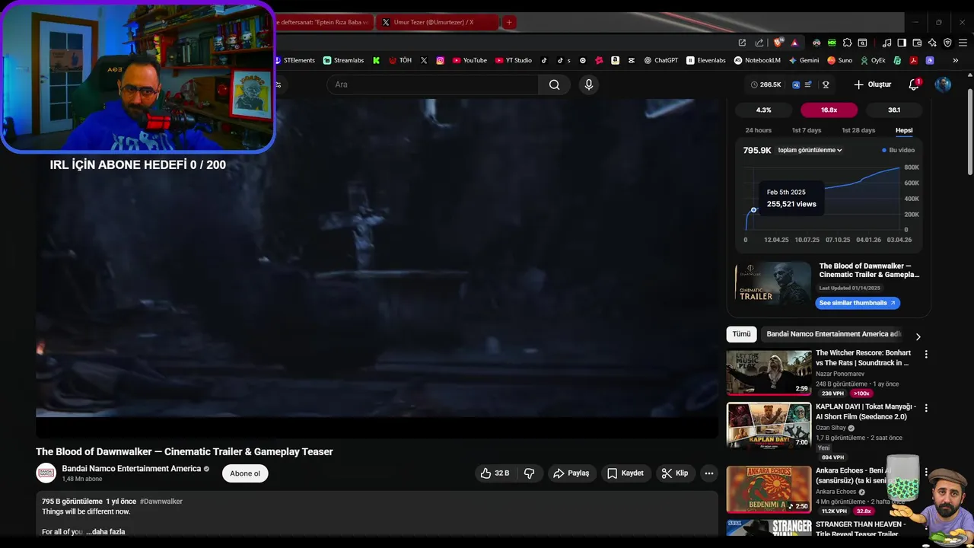Open Bandai Namco Entertainment America channel link
Screen dimensions: 974x548
coord(132,469)
